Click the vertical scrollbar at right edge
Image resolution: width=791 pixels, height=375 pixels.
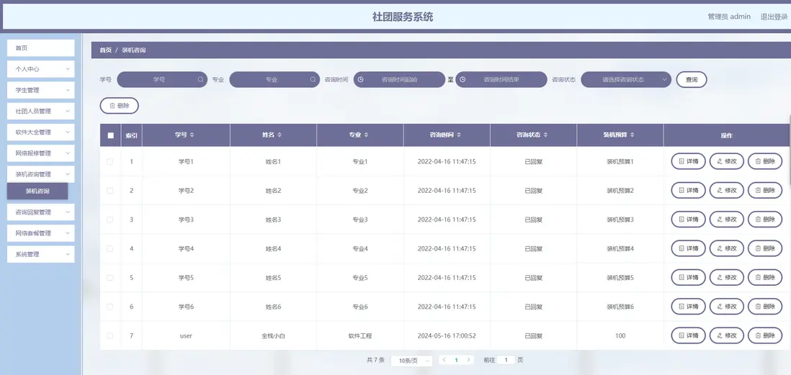[790, 151]
